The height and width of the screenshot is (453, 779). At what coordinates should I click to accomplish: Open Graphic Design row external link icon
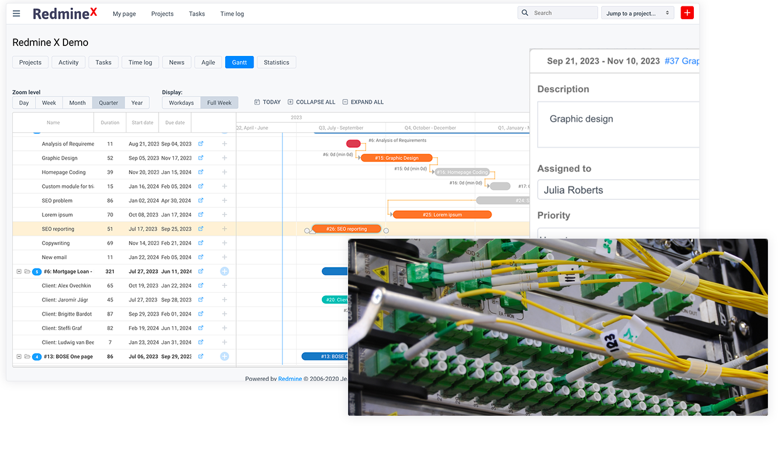click(201, 158)
